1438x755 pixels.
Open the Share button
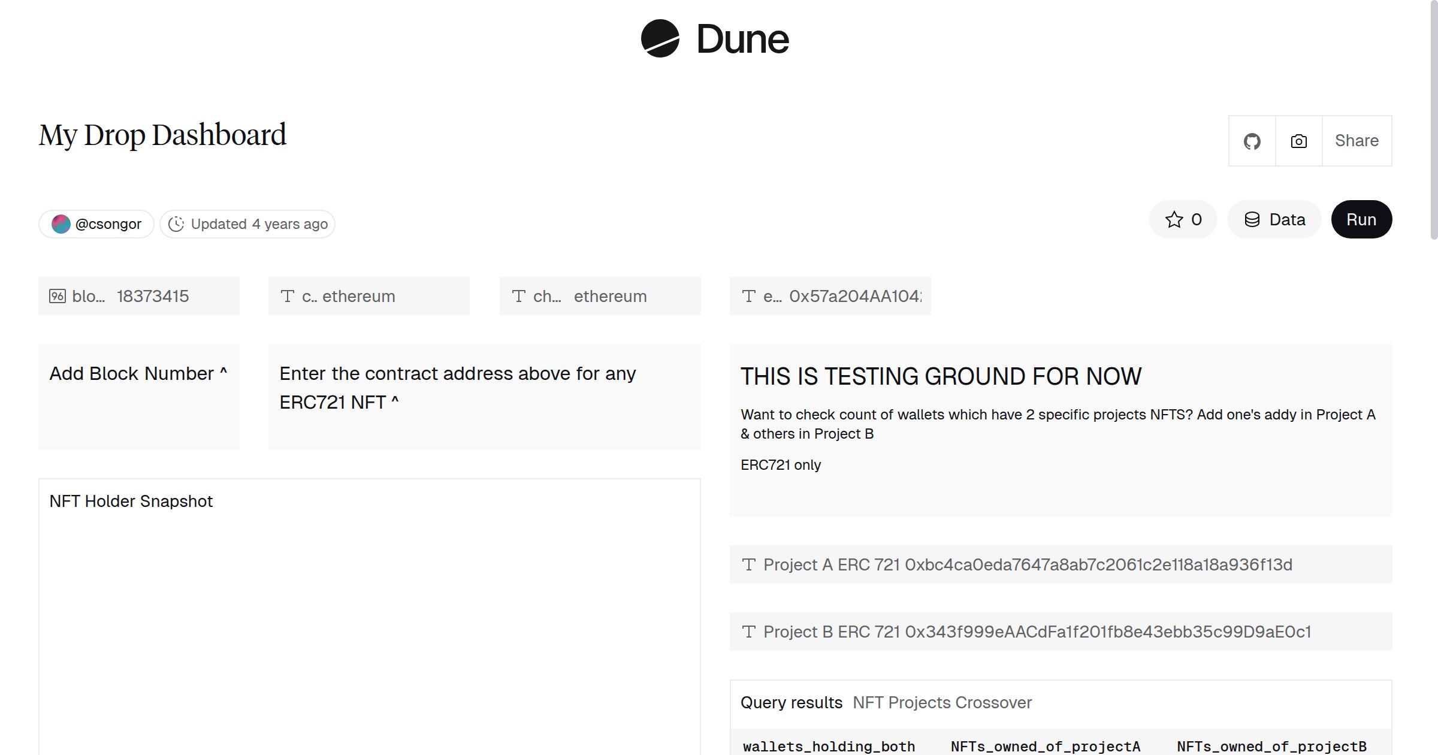1357,141
